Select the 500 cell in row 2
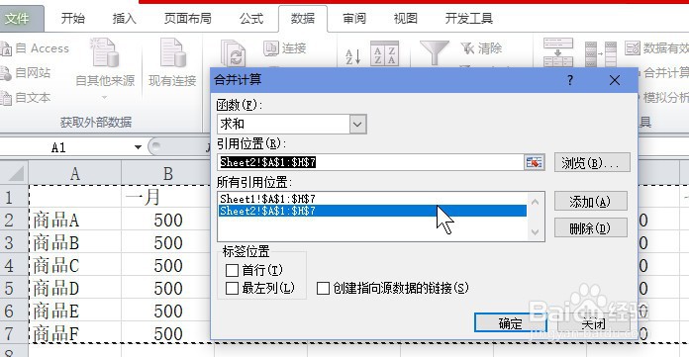Image resolution: width=689 pixels, height=357 pixels. [166, 220]
